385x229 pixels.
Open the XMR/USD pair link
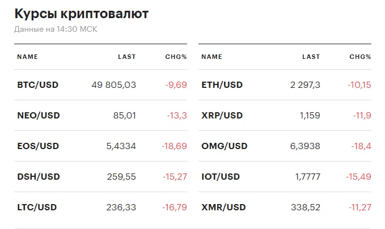(223, 207)
